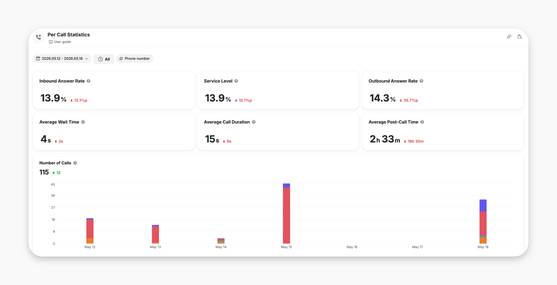The image size is (557, 285).
Task: Click help icon beside Inbound Answer Rate
Action: (x=89, y=81)
